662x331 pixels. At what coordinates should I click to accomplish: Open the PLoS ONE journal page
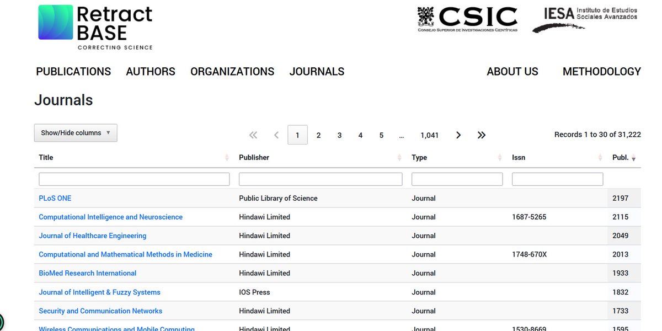[55, 197]
